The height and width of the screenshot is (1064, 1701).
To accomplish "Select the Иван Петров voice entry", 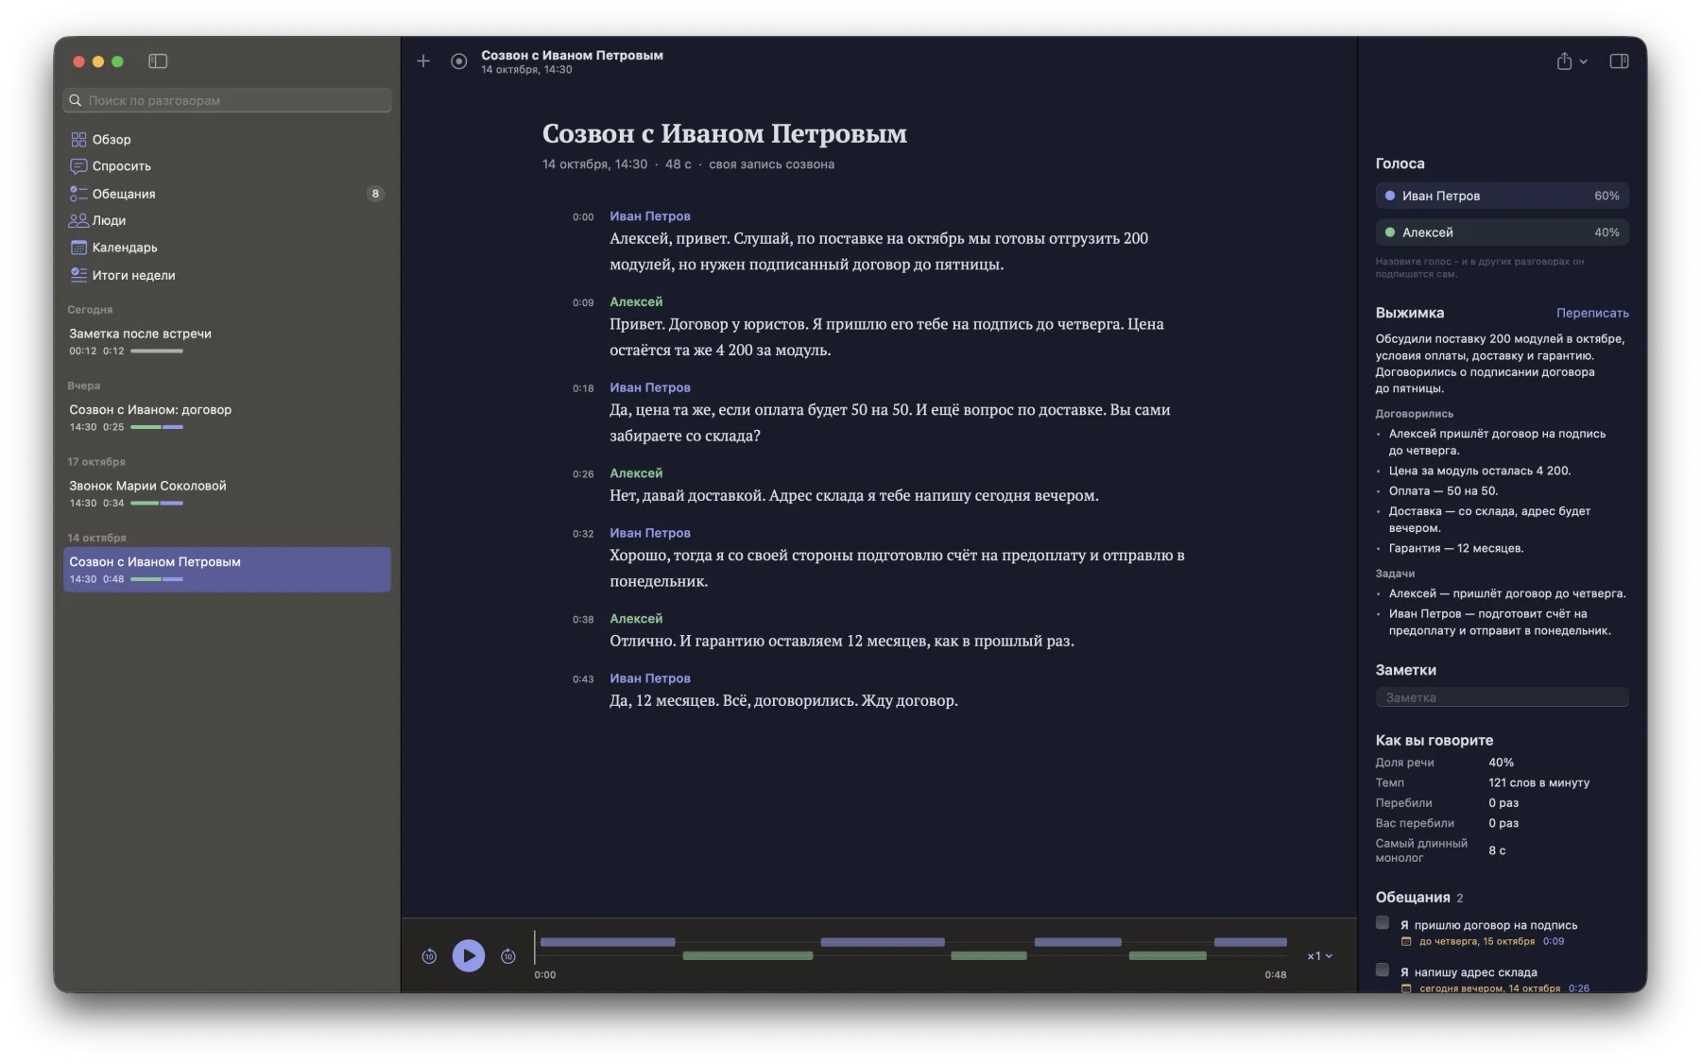I will tap(1502, 196).
